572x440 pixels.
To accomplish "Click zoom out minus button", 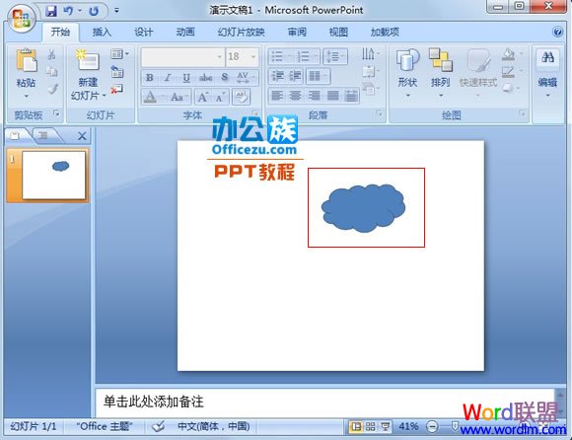I will [x=432, y=426].
